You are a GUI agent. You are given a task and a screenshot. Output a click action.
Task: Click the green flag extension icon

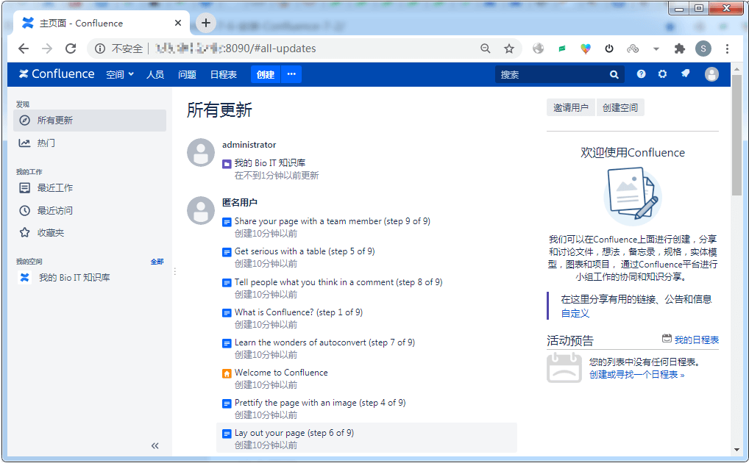coord(562,49)
